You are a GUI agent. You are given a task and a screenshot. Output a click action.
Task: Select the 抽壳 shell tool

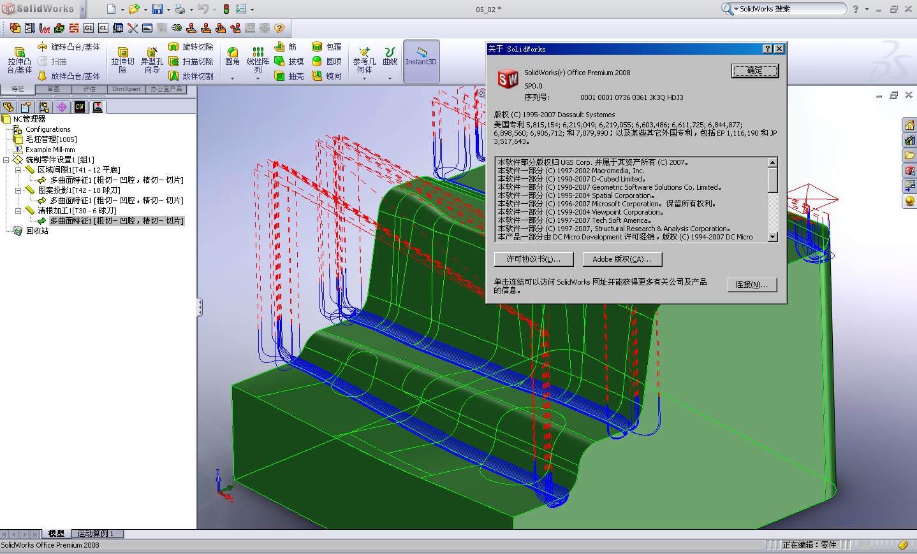tap(289, 76)
